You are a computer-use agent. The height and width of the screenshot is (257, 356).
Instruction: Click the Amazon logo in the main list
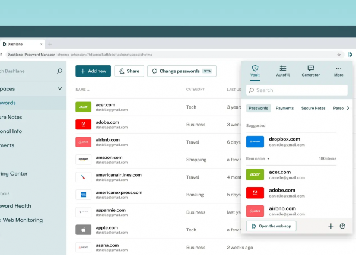click(83, 160)
